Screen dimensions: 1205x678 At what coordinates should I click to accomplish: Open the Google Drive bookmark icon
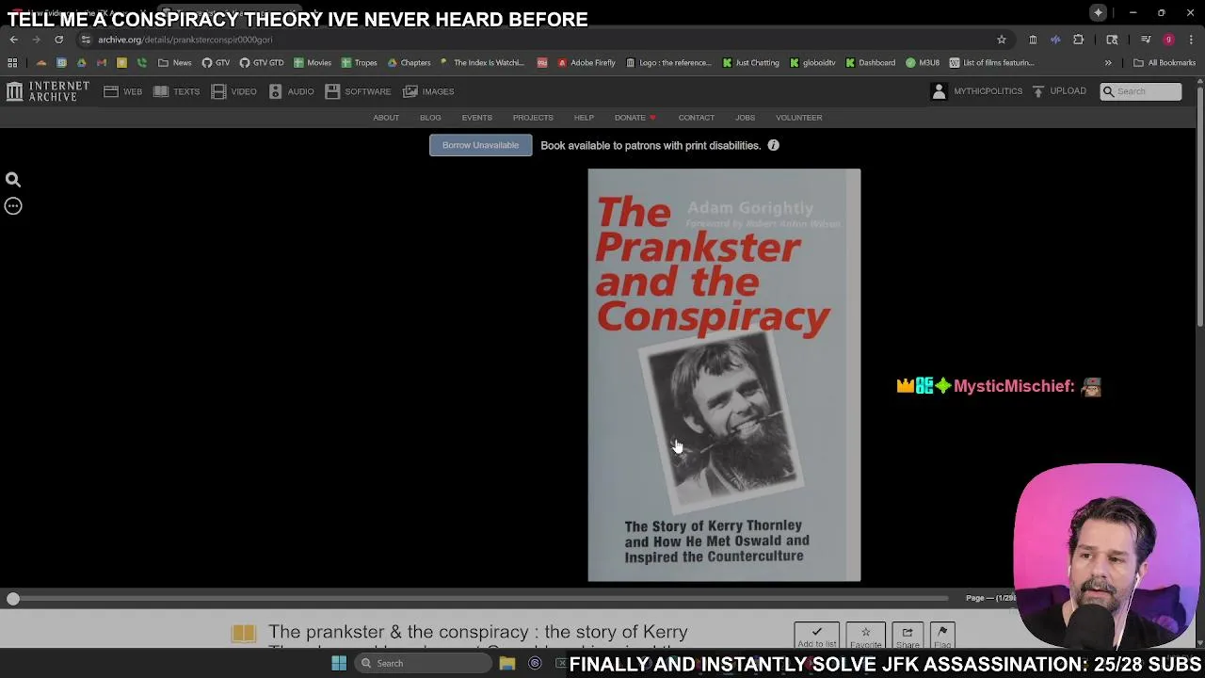[x=81, y=63]
